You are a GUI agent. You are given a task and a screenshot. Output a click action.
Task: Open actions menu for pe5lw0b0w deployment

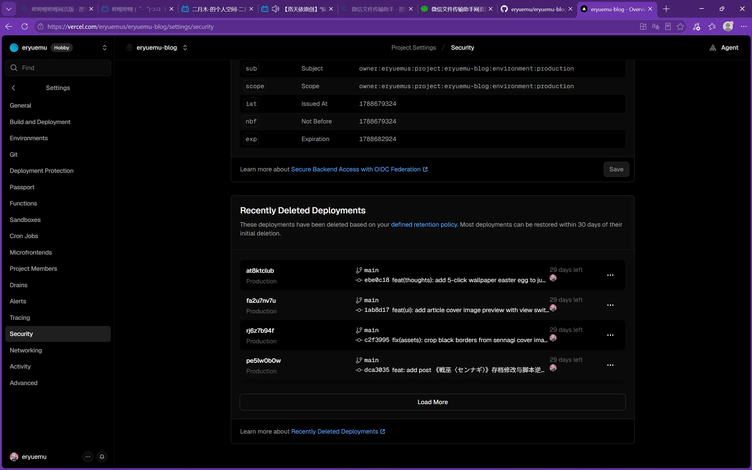tap(610, 365)
